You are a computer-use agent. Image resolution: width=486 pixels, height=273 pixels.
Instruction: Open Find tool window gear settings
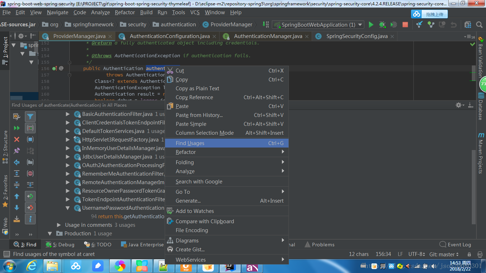point(459,105)
